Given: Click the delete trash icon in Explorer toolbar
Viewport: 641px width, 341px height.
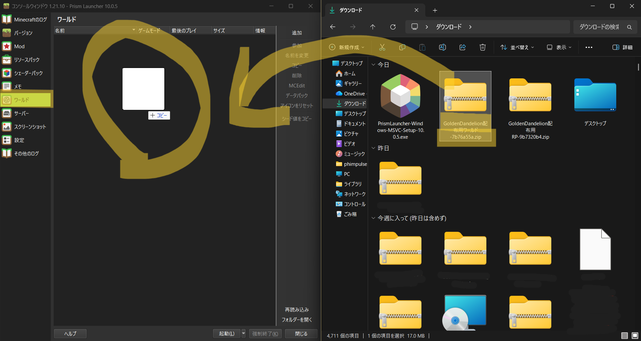Looking at the screenshot, I should pos(482,47).
